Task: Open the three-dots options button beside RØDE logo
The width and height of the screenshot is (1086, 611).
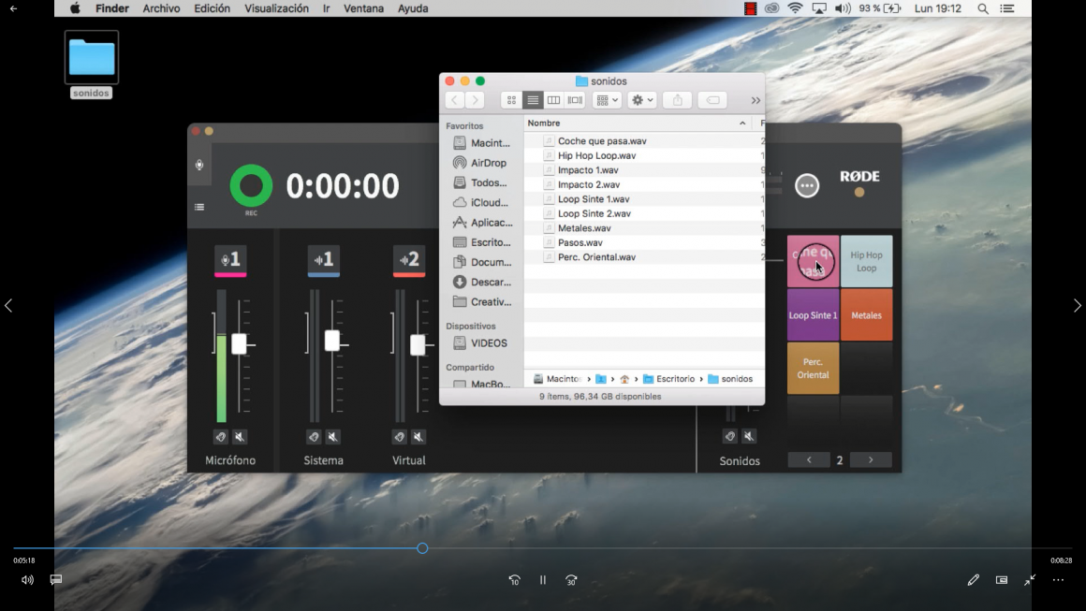Action: click(806, 185)
